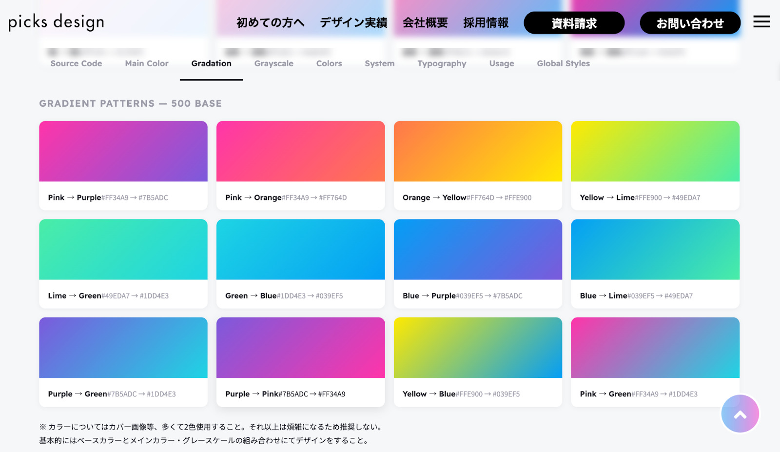
Task: Open the Source Code tab
Action: [x=76, y=63]
